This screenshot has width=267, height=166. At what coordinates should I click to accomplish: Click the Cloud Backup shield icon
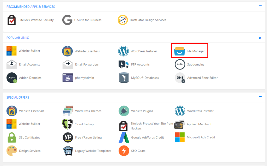click(67, 124)
